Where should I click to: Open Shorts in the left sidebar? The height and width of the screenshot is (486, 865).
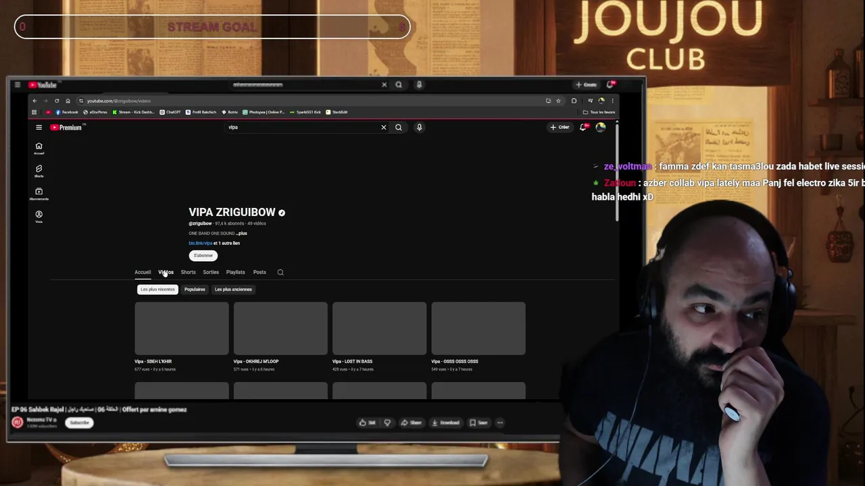pyautogui.click(x=39, y=171)
